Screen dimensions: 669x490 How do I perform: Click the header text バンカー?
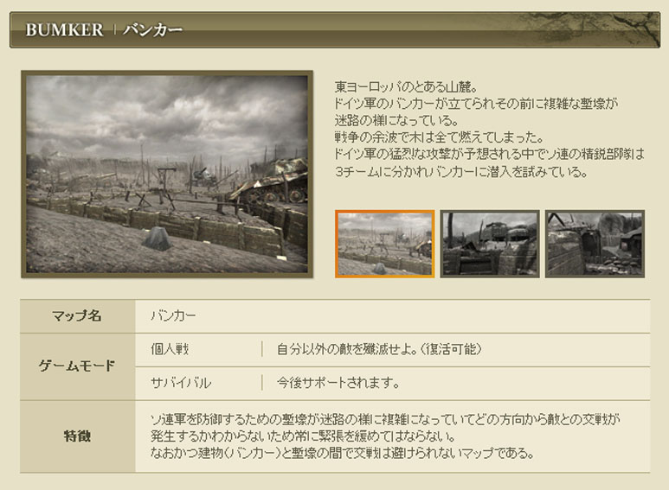(x=152, y=30)
